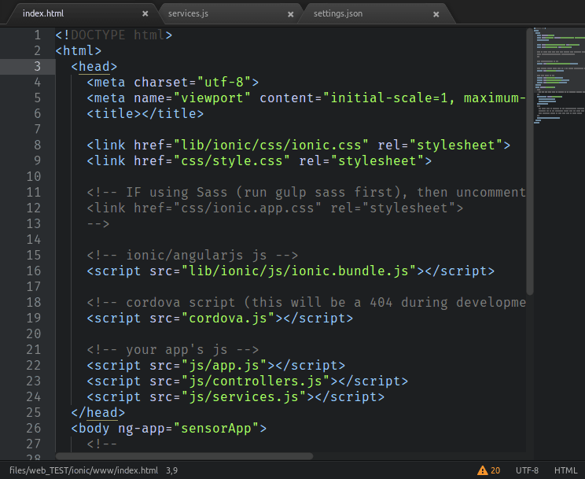Screen dimensions: 585x479
Task: Click the orange warning triangle icon
Action: pyautogui.click(x=482, y=470)
